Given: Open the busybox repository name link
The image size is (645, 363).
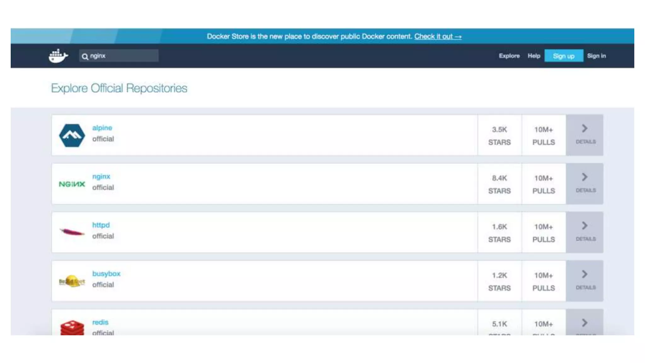Looking at the screenshot, I should point(106,274).
